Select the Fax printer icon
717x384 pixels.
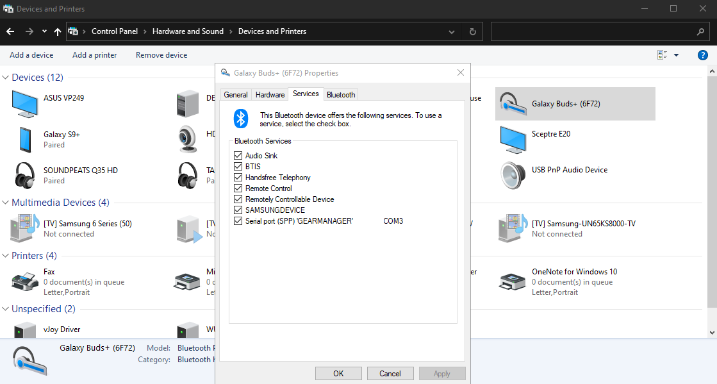click(x=25, y=281)
